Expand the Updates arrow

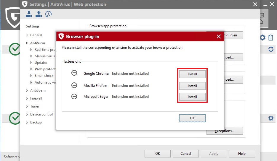tap(31, 63)
